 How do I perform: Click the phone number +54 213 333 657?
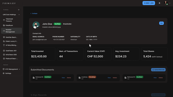click(x=59, y=40)
